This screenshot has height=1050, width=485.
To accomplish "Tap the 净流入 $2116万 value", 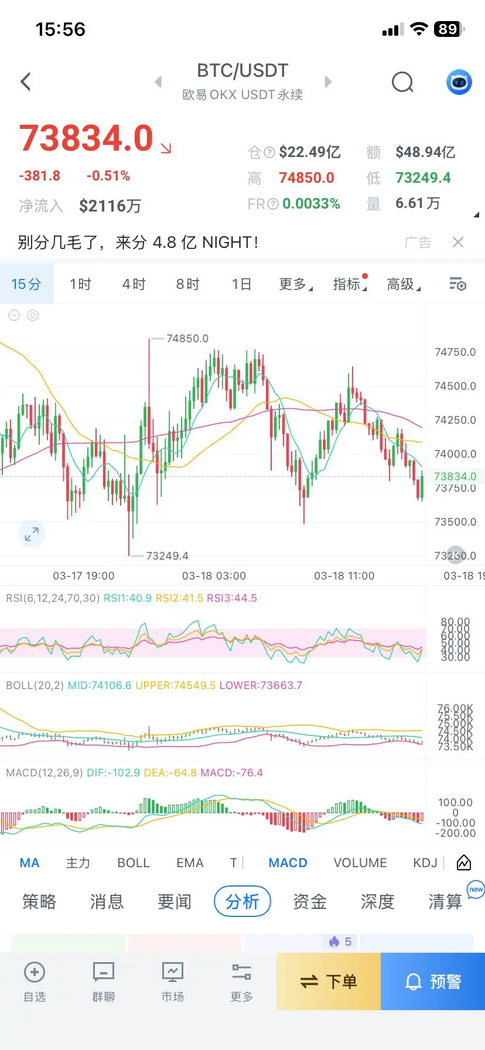I will pos(110,206).
